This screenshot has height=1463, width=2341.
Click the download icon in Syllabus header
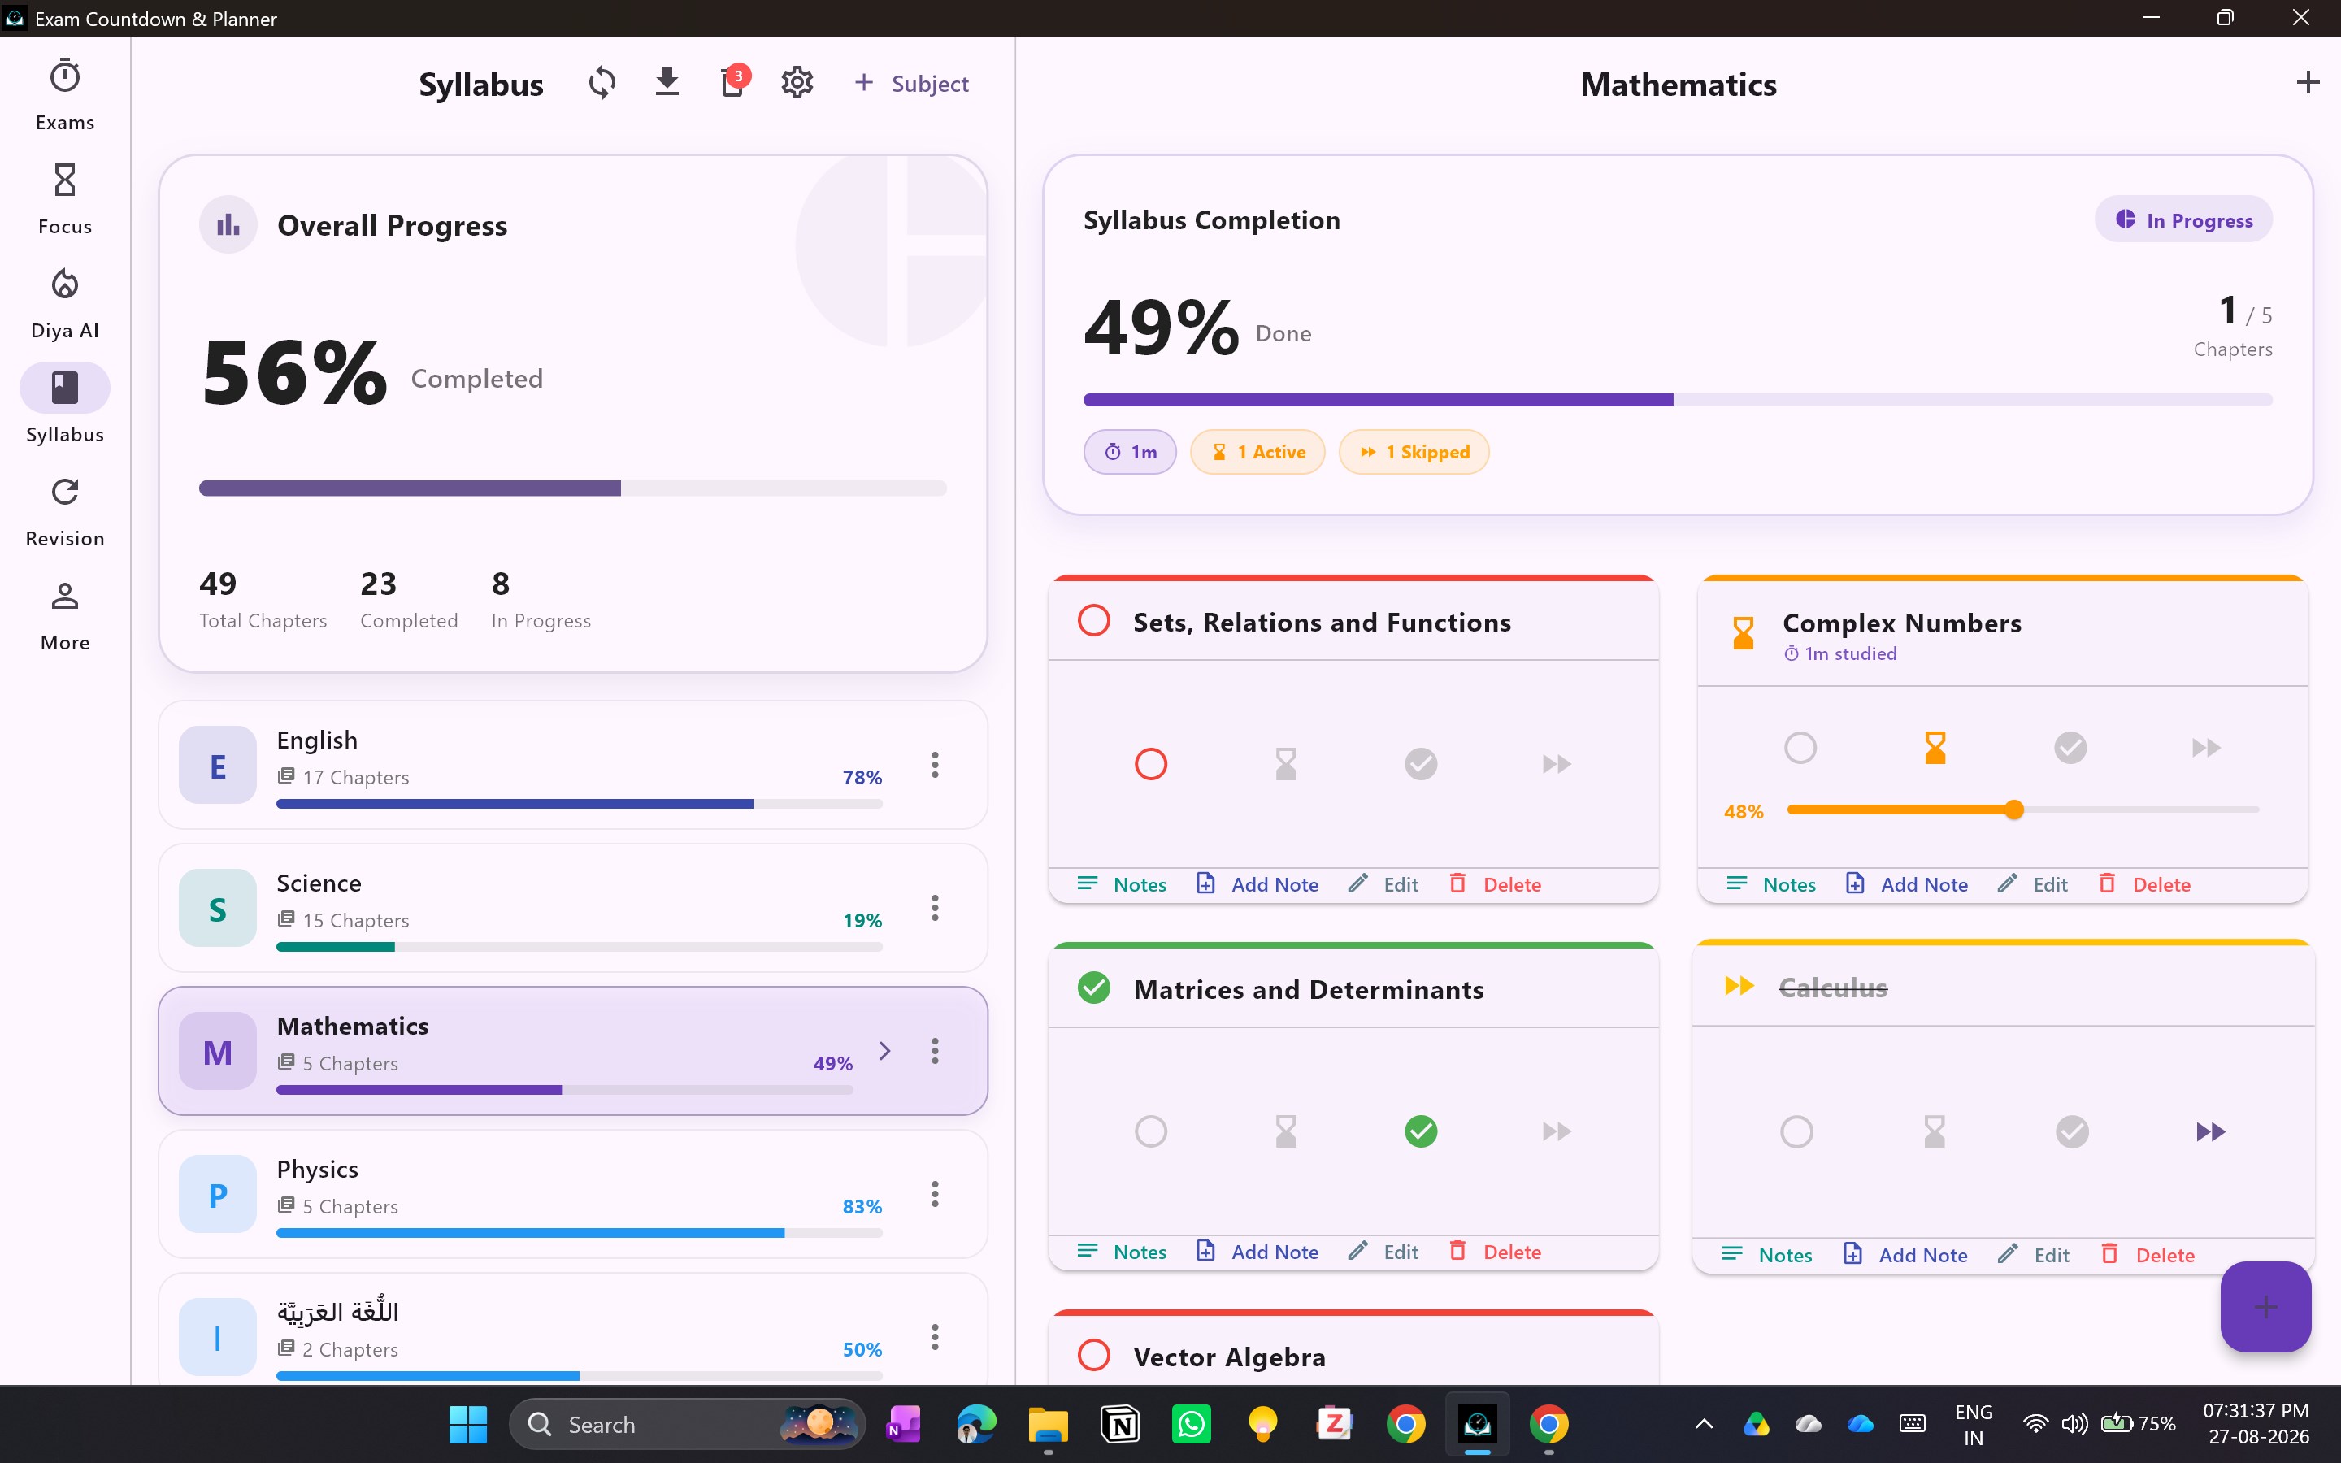(667, 83)
